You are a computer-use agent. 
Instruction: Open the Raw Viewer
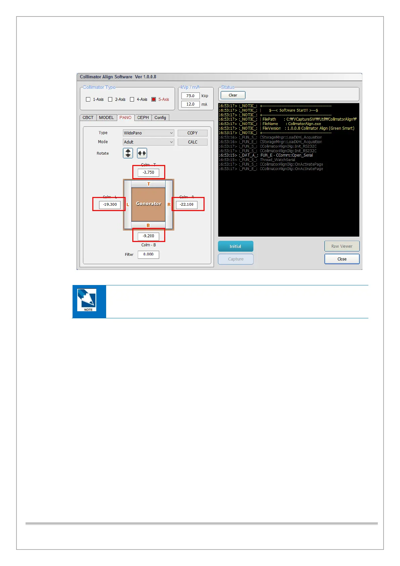342,246
